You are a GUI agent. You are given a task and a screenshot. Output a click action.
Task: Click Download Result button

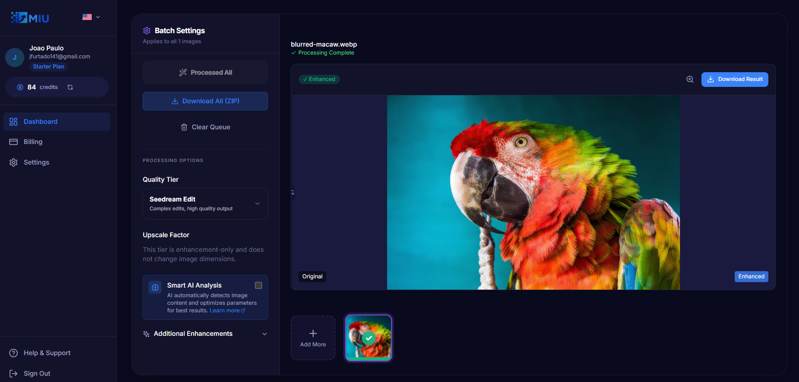point(734,79)
